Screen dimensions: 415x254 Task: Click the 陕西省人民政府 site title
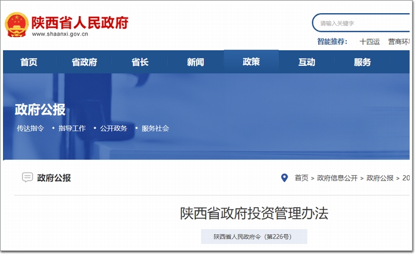(x=80, y=22)
